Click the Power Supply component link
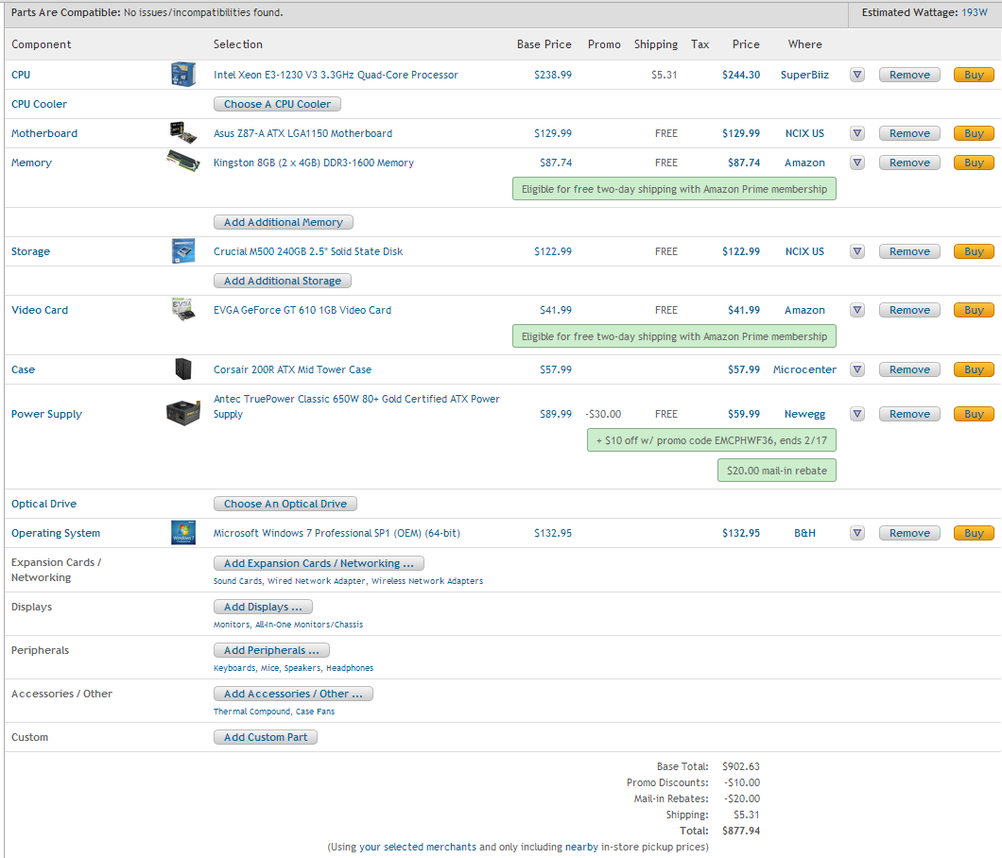The height and width of the screenshot is (858, 1002). [x=46, y=414]
